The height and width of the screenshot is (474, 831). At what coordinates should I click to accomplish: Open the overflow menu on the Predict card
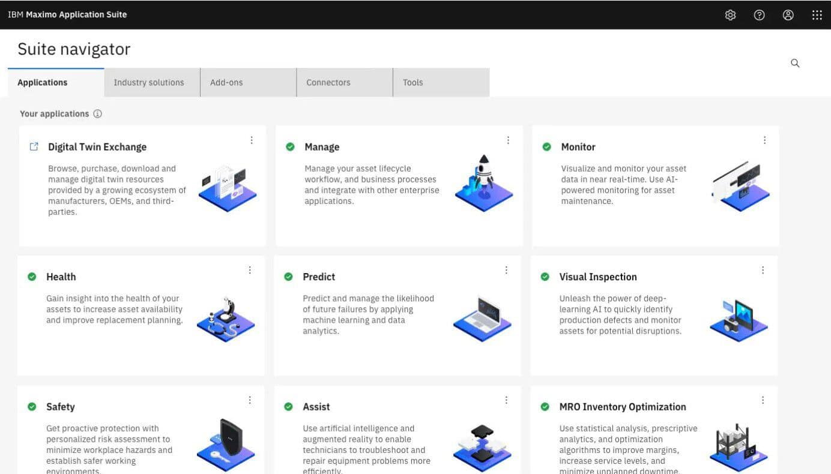click(x=506, y=270)
